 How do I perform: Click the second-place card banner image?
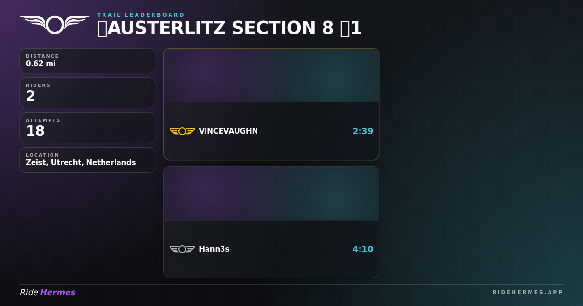tap(271, 193)
